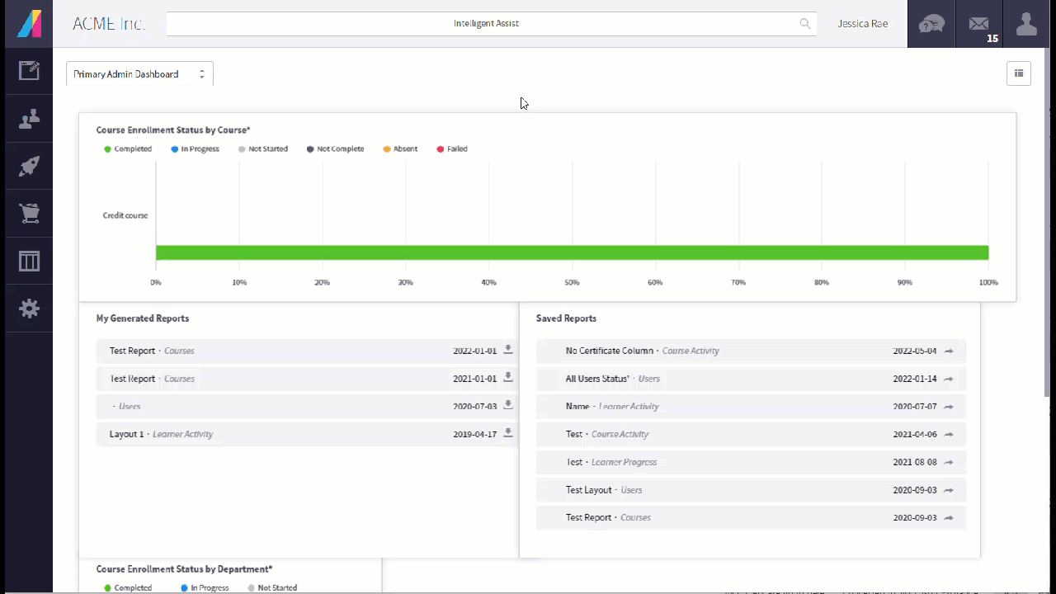Open the columns layout sidebar icon
This screenshot has width=1056, height=594.
(x=29, y=262)
